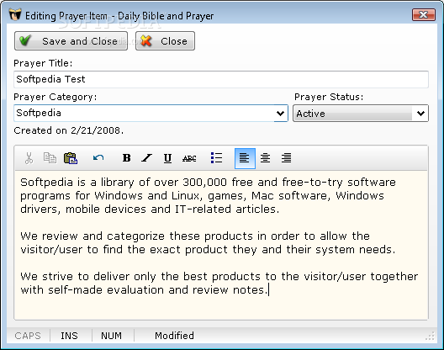Image resolution: width=444 pixels, height=350 pixels.
Task: Click the Undo arrow icon
Action: 98,158
